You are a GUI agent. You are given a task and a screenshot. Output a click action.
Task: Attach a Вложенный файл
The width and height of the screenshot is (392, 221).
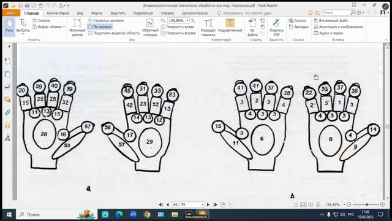point(331,20)
